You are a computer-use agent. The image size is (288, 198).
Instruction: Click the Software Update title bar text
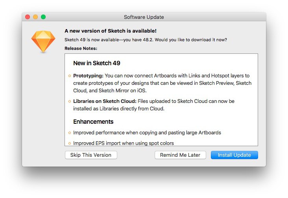coord(144,17)
